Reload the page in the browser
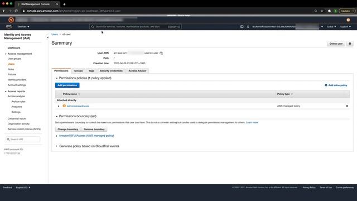Screen dimensions: 357x201 pyautogui.click(x=16, y=11)
